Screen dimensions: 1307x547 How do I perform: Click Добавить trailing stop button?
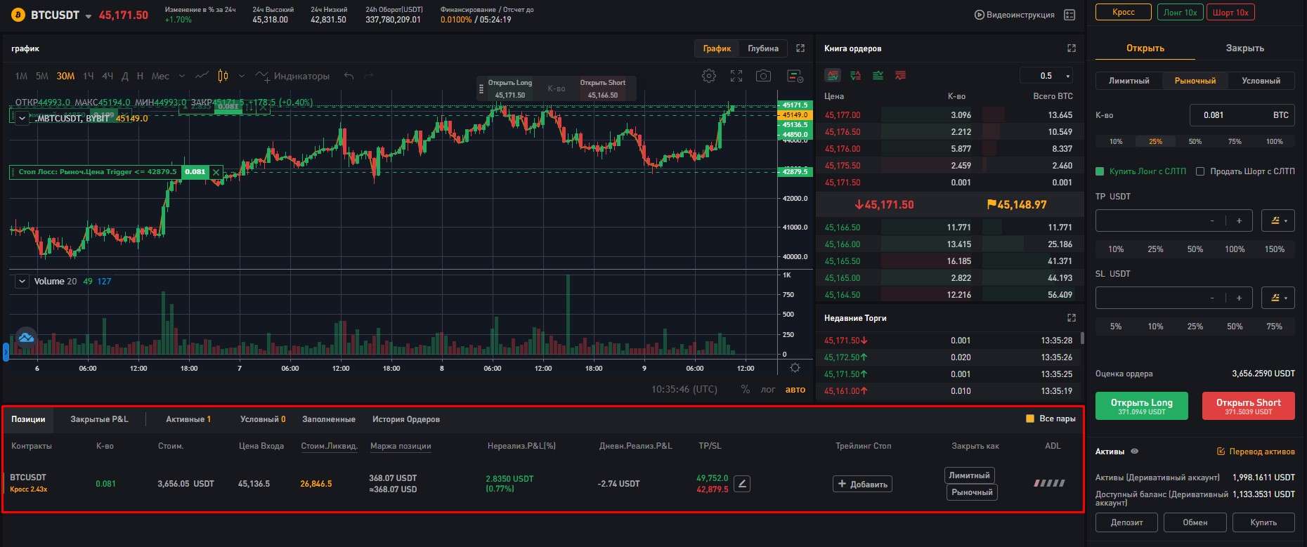pyautogui.click(x=862, y=484)
